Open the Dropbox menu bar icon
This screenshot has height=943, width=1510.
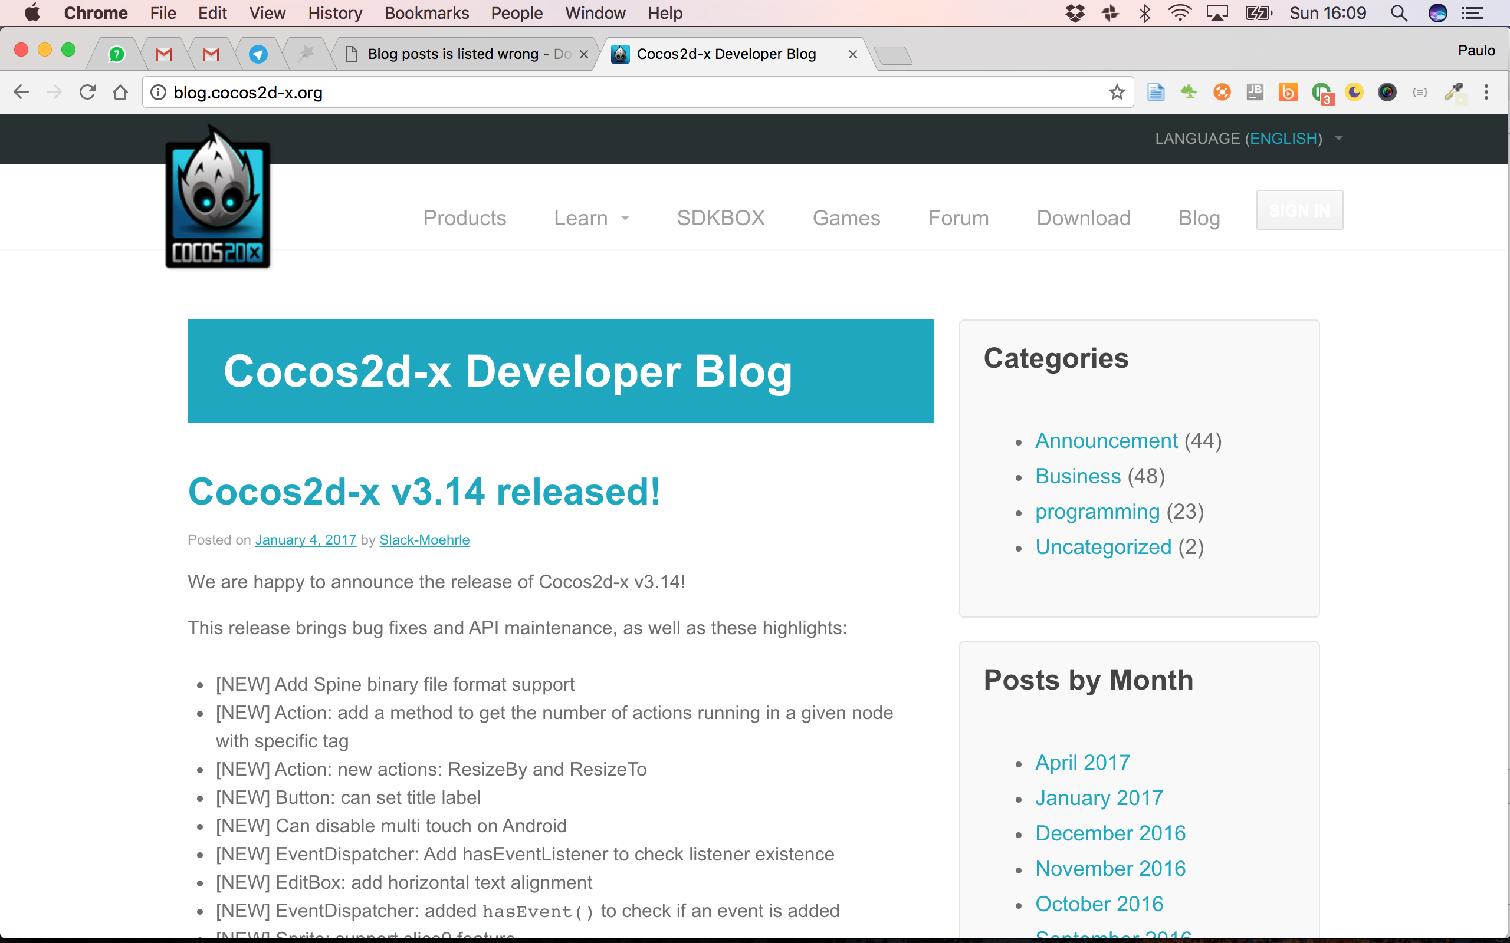coord(1075,13)
